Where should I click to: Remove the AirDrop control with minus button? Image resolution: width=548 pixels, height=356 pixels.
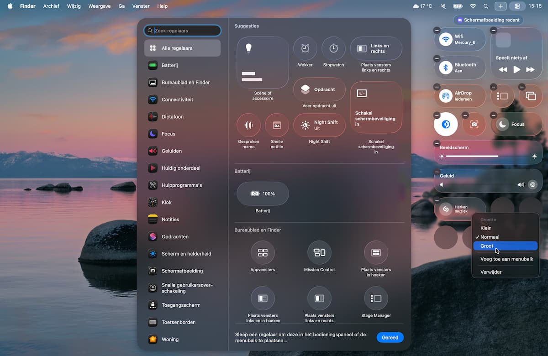(x=437, y=87)
